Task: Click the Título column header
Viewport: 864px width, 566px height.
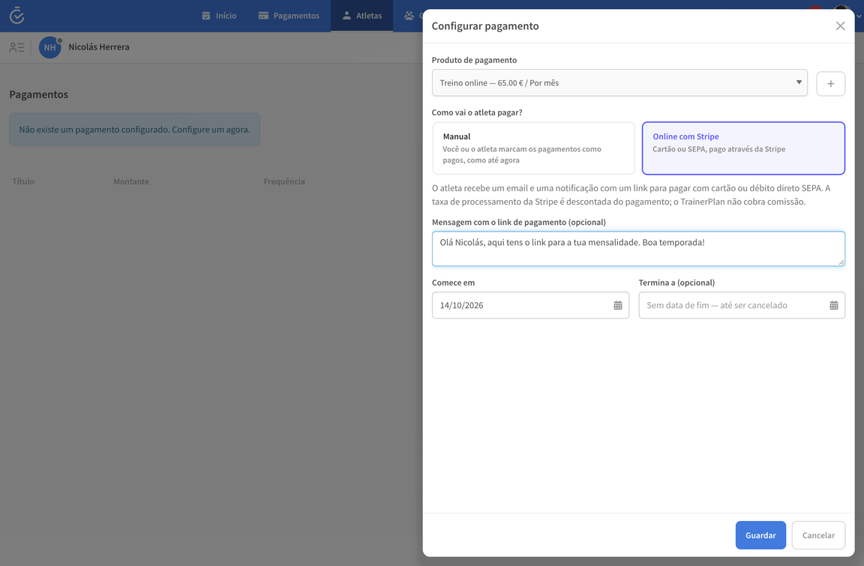Action: (x=23, y=181)
